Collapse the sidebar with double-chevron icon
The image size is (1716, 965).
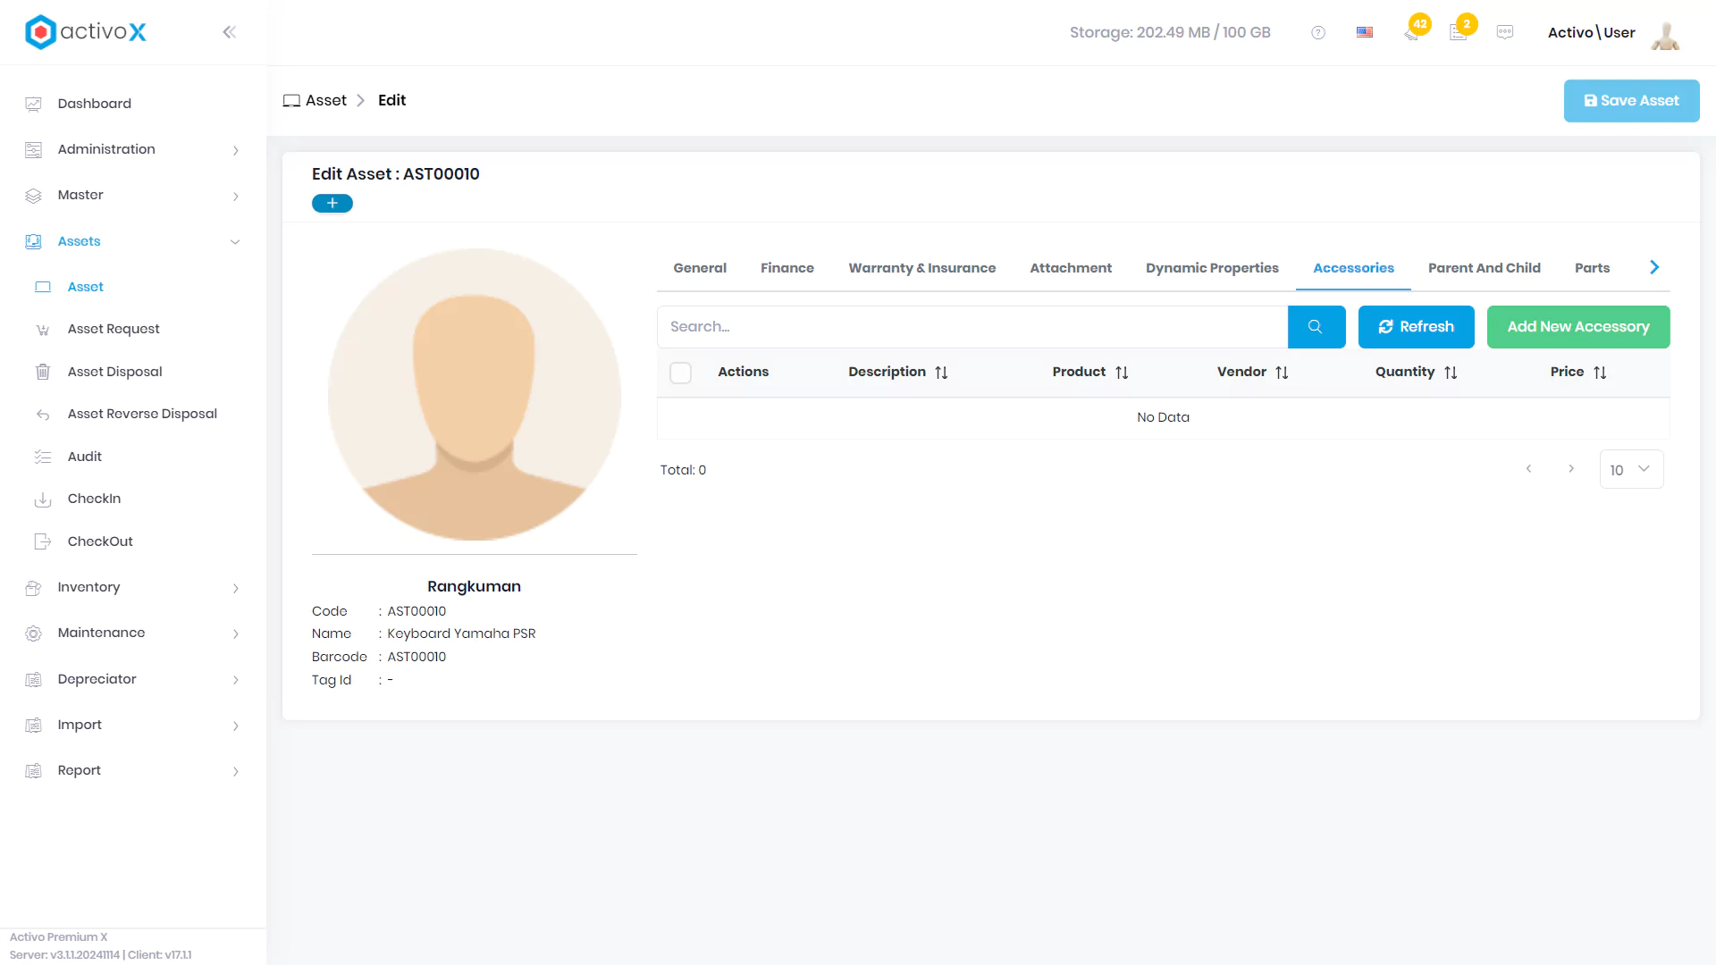coord(230,32)
